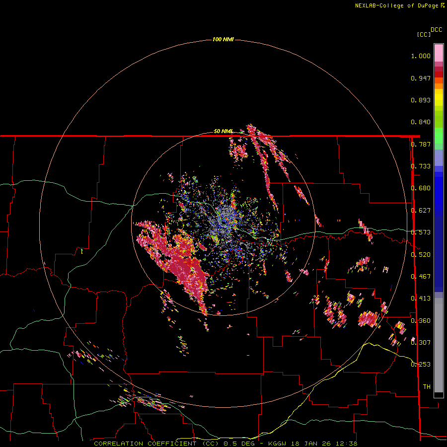Select the 0.307 scale value

click(x=421, y=343)
